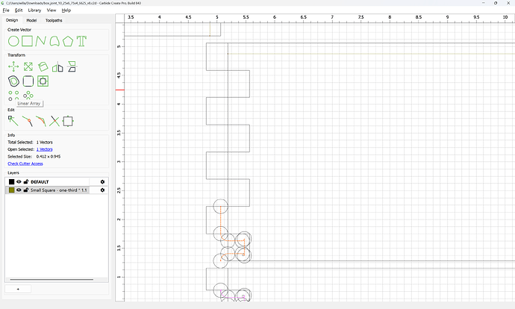This screenshot has height=309, width=515.
Task: Open the Circular Array tool
Action: pyautogui.click(x=28, y=96)
